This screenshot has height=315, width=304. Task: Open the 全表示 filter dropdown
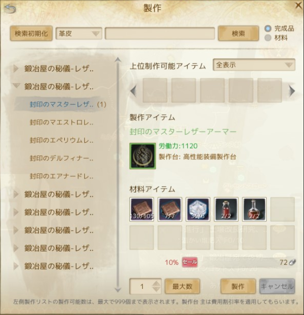pyautogui.click(x=254, y=65)
